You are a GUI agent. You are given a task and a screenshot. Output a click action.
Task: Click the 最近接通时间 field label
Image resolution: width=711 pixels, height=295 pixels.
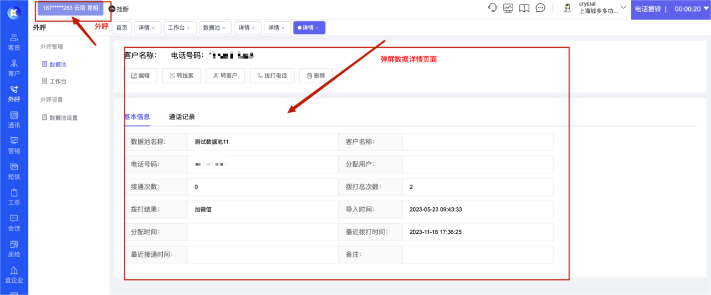click(x=152, y=254)
